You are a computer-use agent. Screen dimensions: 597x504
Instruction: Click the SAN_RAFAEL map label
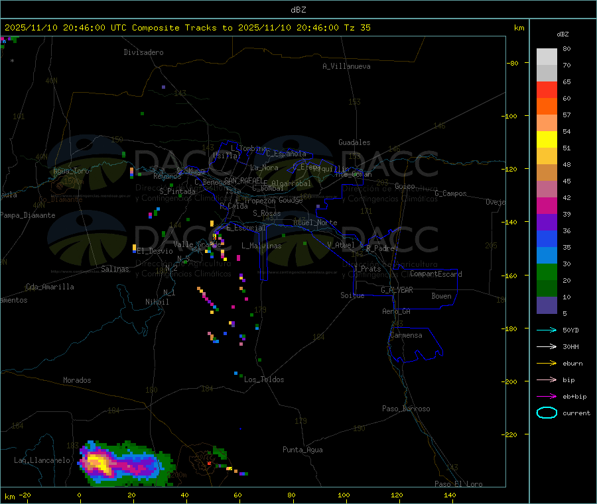click(243, 180)
